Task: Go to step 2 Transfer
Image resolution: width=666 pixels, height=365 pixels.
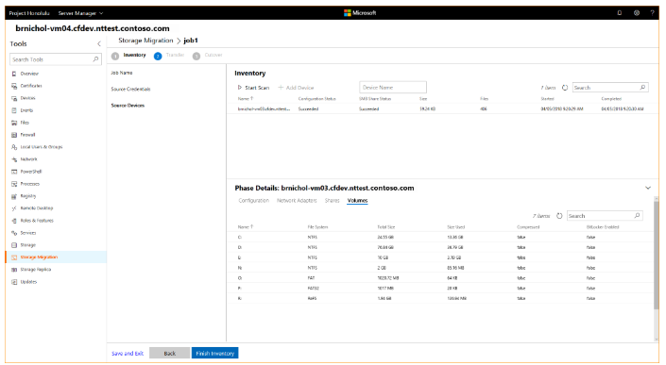Action: click(x=169, y=56)
